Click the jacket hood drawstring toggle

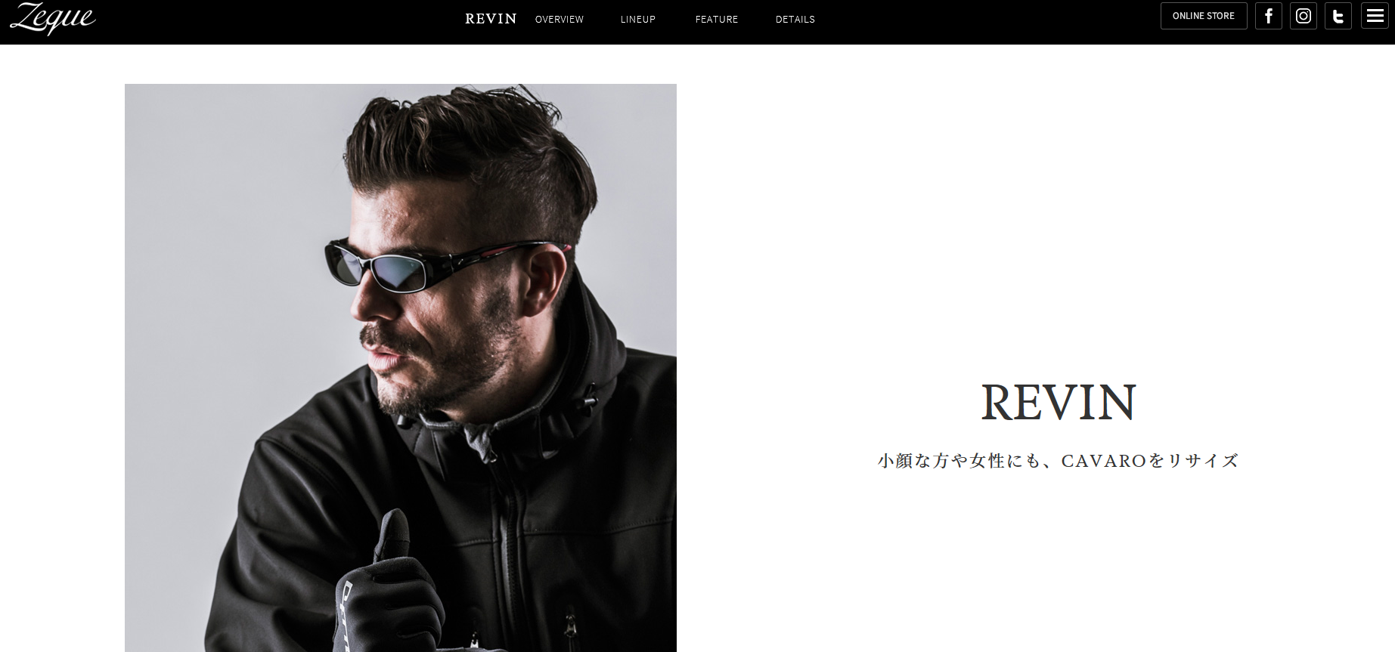590,398
